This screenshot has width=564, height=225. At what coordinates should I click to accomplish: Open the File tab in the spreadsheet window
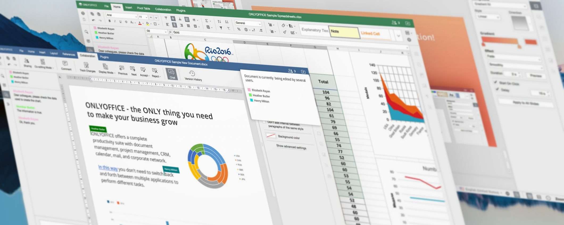coord(106,6)
